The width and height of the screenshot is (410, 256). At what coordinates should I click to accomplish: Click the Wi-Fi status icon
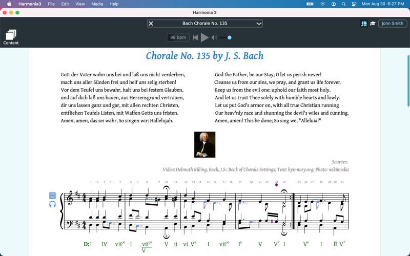[x=323, y=4]
